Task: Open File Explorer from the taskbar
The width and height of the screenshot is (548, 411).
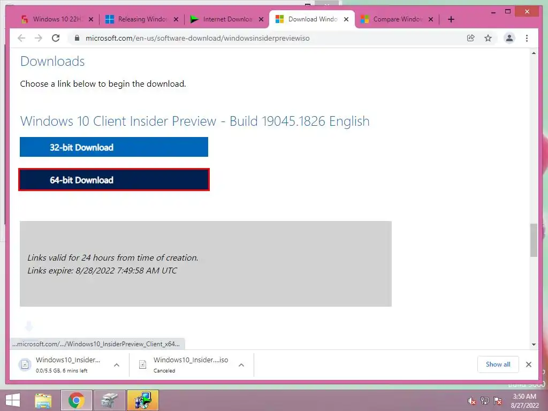Action: (43, 400)
